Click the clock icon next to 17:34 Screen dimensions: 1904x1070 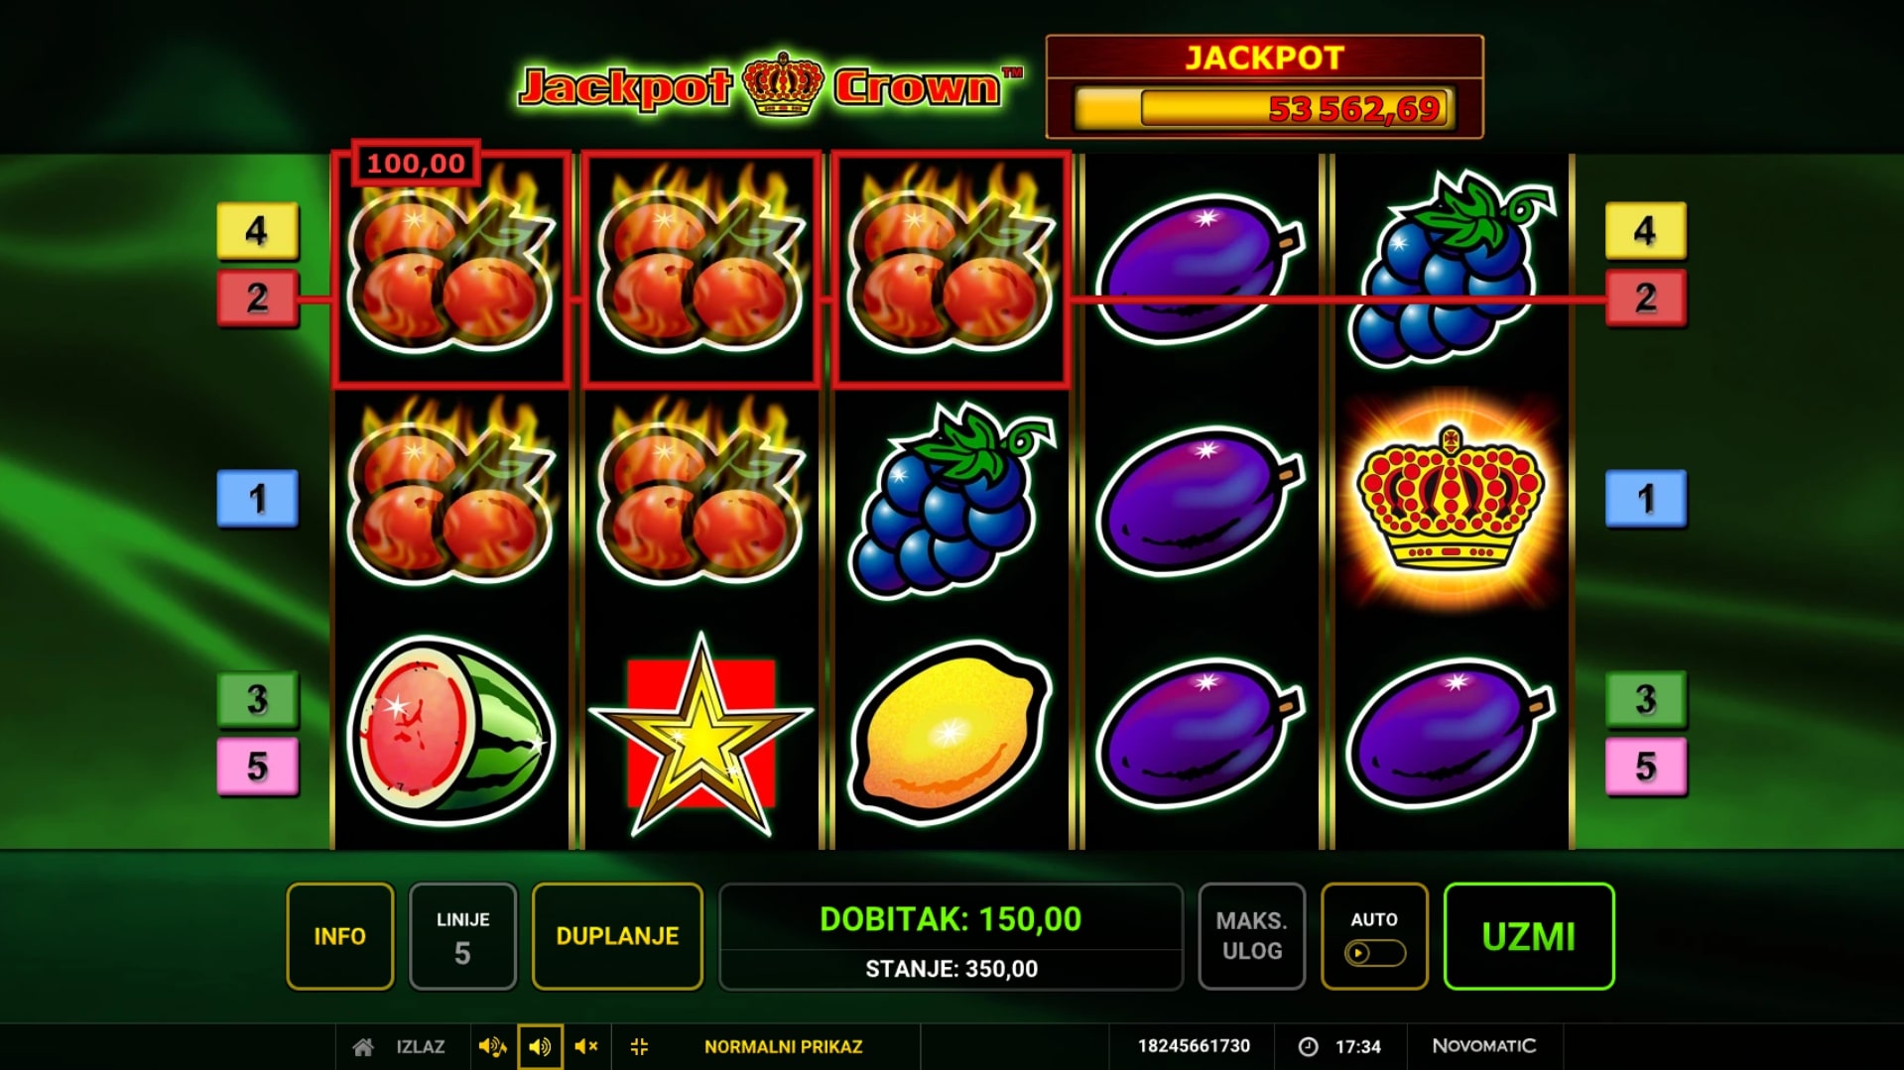[1309, 1047]
